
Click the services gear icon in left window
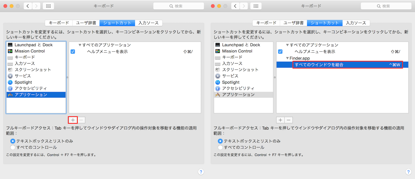pyautogui.click(x=10, y=76)
